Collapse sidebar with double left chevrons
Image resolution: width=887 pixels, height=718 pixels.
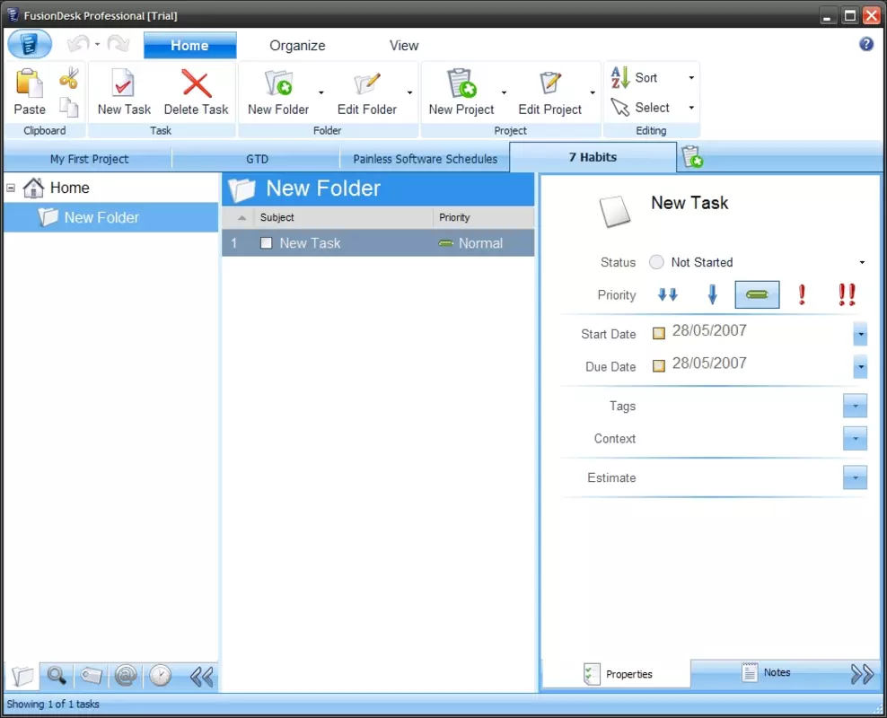coord(201,677)
